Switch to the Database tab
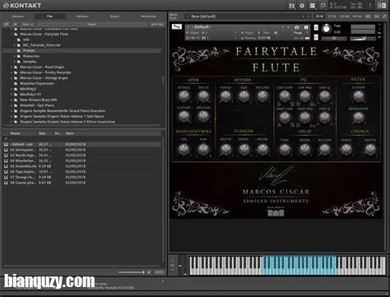 [x=82, y=16]
